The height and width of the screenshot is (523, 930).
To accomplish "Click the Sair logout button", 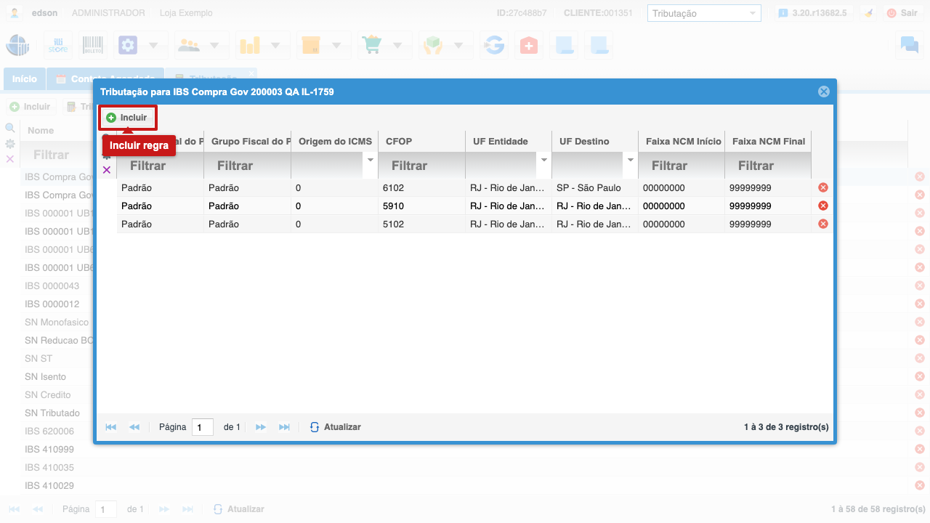I will pos(902,13).
